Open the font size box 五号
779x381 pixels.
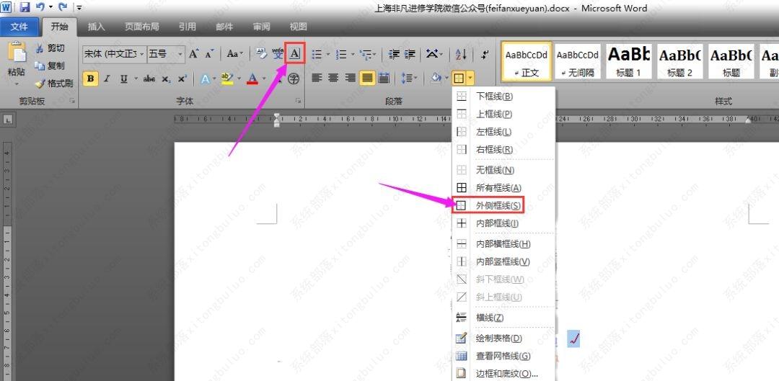point(166,54)
